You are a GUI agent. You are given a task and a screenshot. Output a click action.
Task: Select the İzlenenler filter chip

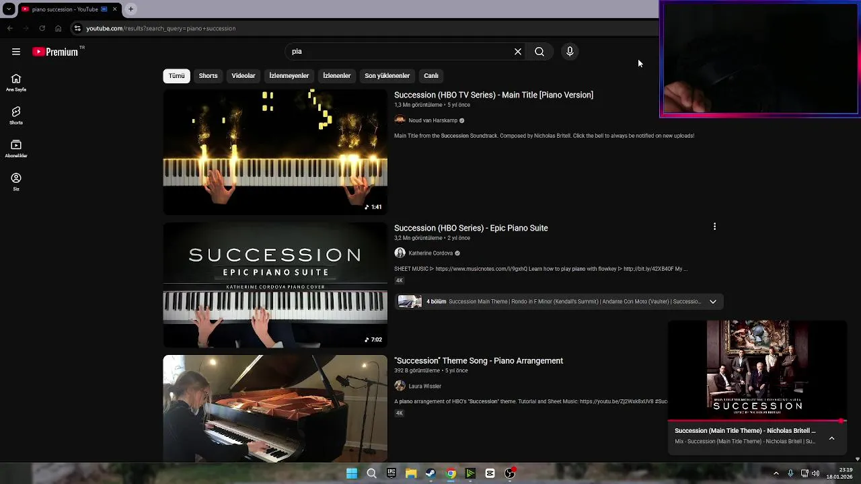pos(336,76)
